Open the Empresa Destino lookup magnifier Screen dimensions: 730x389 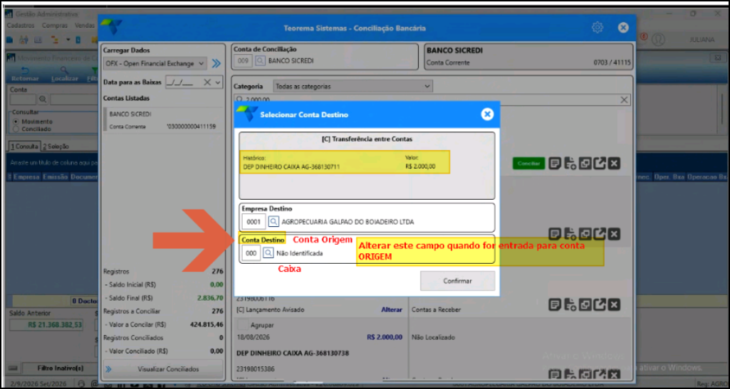[273, 222]
